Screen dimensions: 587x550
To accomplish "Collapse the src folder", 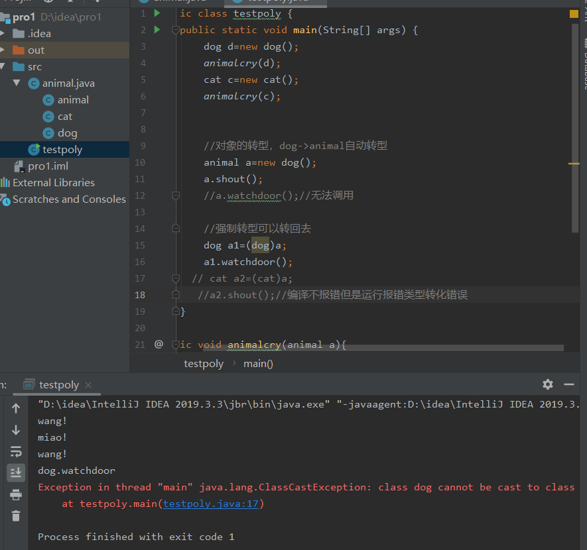I will (3, 66).
